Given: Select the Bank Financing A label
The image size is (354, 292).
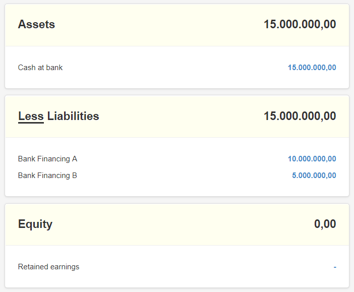Looking at the screenshot, I should coord(47,159).
